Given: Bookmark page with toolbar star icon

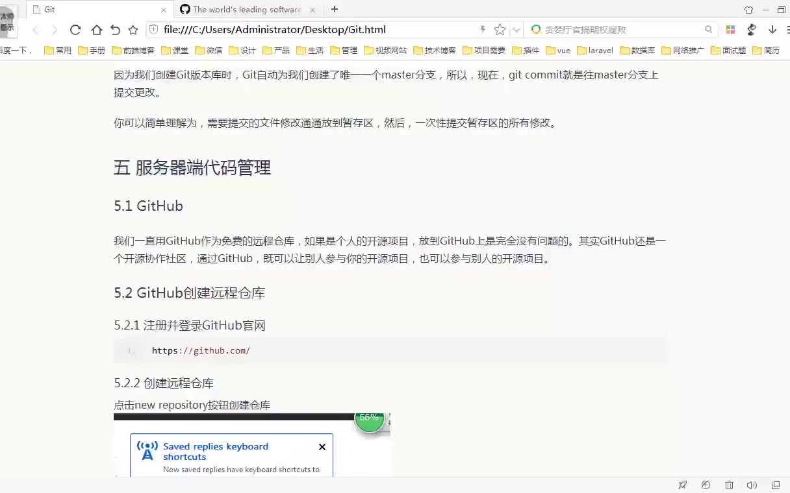Looking at the screenshot, I should [x=133, y=30].
